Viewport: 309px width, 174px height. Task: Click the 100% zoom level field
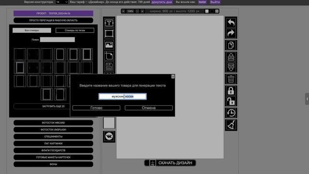(130, 11)
